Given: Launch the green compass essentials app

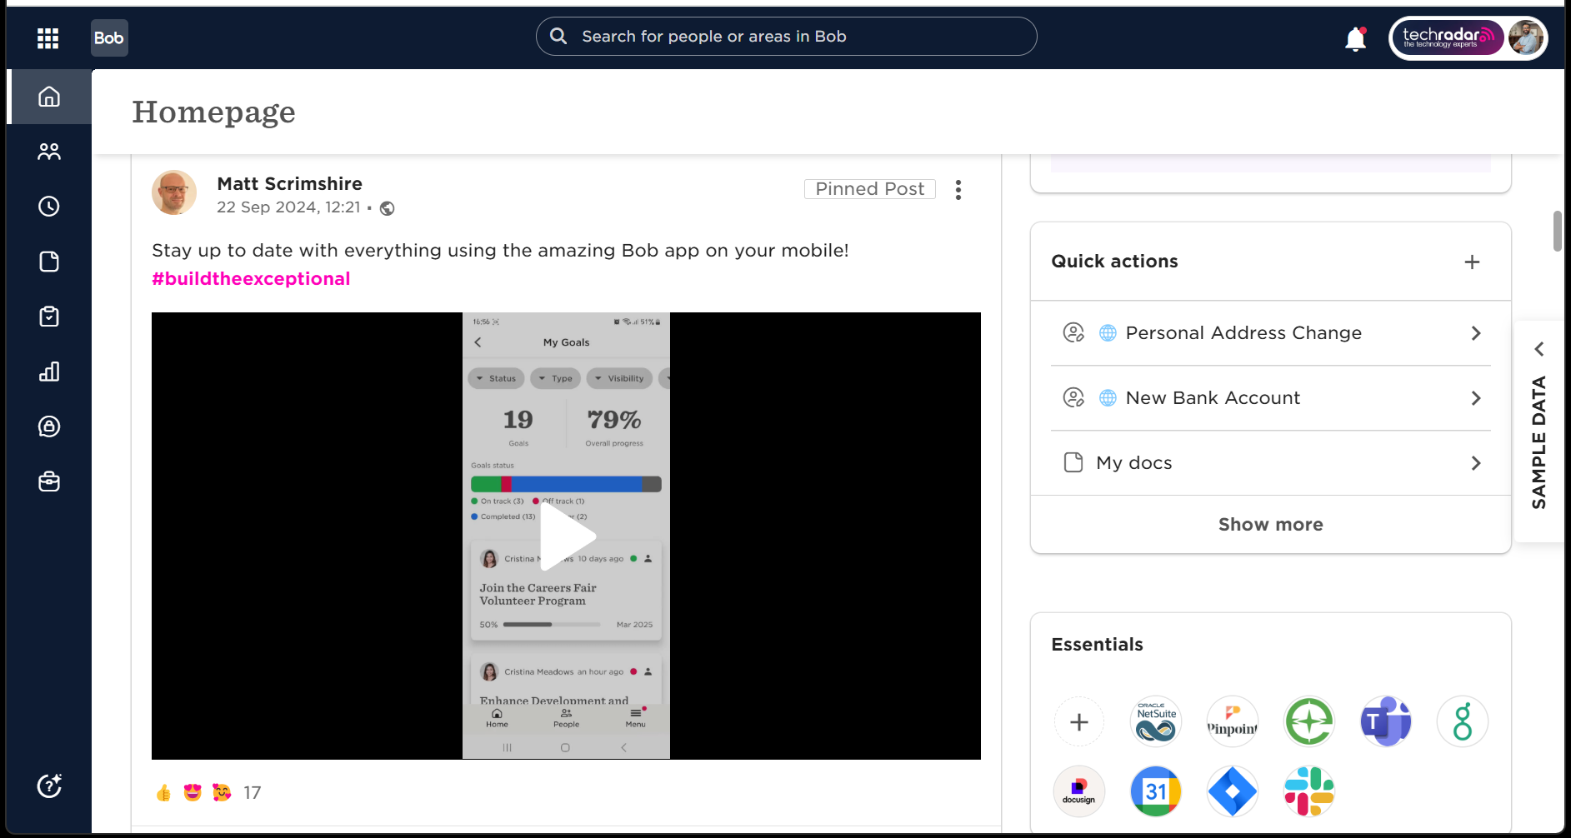Looking at the screenshot, I should [x=1309, y=721].
